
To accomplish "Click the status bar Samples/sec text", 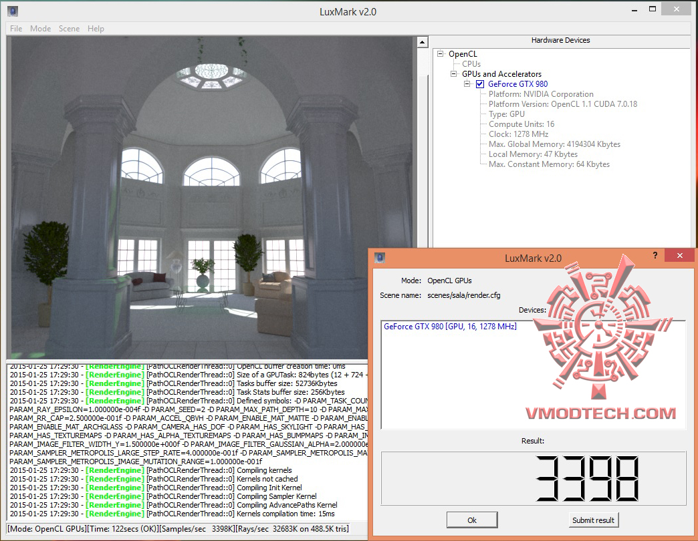I will [197, 529].
